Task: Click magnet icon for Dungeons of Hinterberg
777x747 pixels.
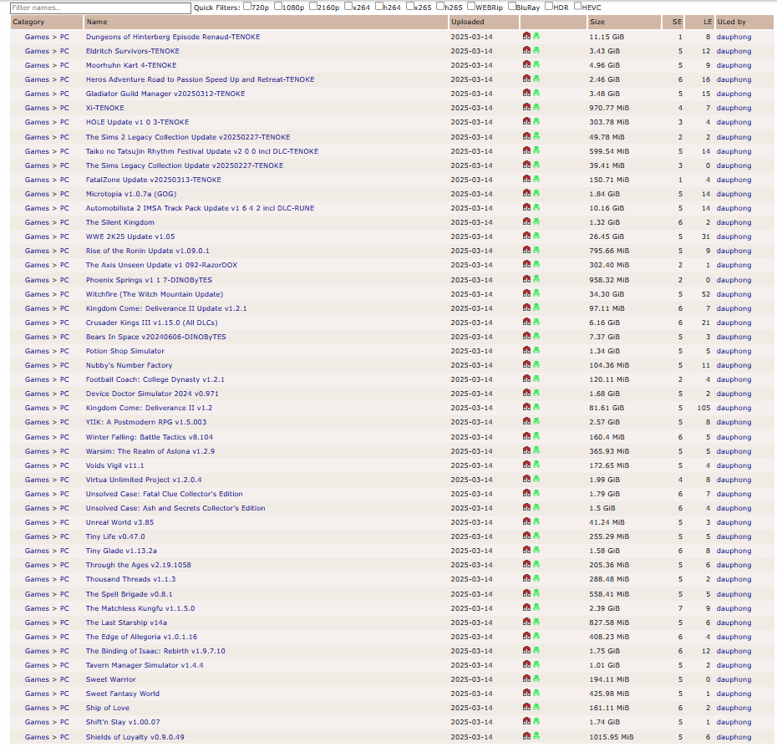Action: 526,36
